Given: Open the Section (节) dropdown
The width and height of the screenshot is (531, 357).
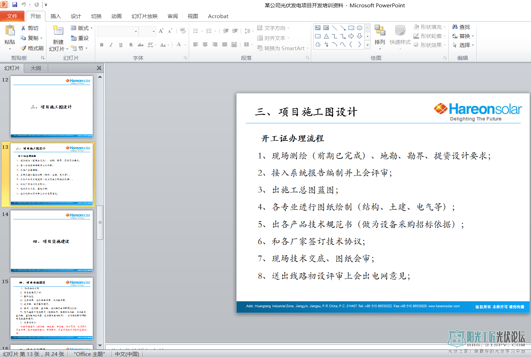Looking at the screenshot, I should (79, 48).
